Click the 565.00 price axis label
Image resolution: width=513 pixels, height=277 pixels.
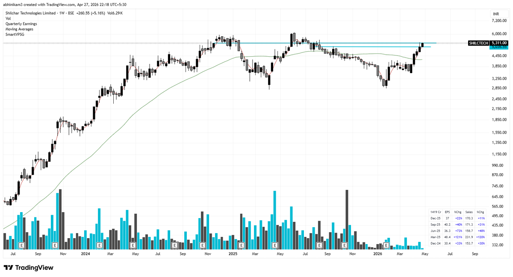tap(498, 206)
